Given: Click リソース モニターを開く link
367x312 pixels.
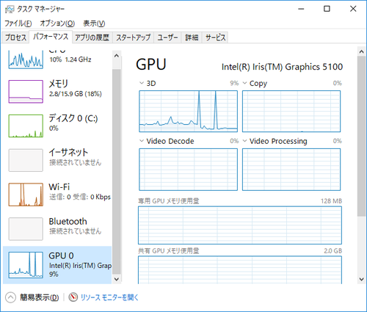Looking at the screenshot, I should coord(109,297).
